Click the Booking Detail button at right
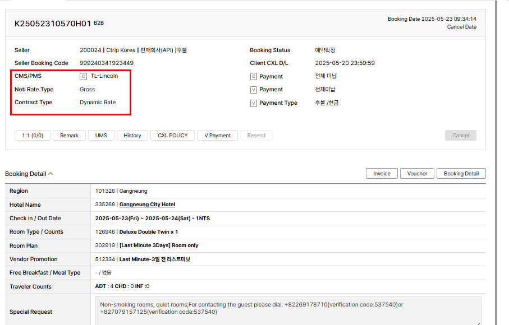This screenshot has height=325, width=509. click(x=461, y=174)
